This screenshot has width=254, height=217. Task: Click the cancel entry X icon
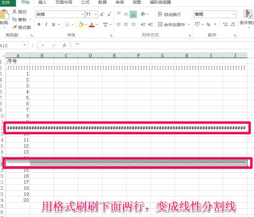43,45
